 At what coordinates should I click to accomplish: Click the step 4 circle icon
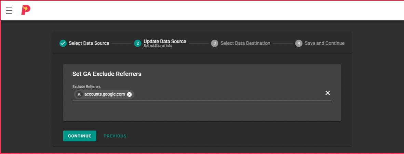pos(299,43)
